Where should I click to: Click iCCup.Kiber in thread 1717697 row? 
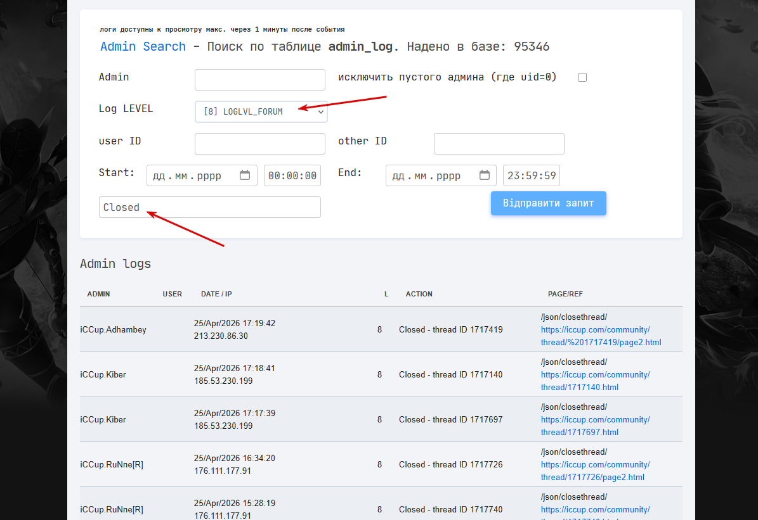pyautogui.click(x=103, y=419)
